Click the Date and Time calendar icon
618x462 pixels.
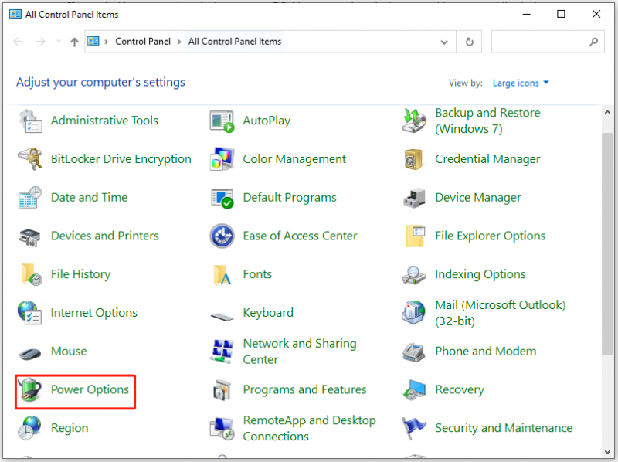[x=30, y=198]
